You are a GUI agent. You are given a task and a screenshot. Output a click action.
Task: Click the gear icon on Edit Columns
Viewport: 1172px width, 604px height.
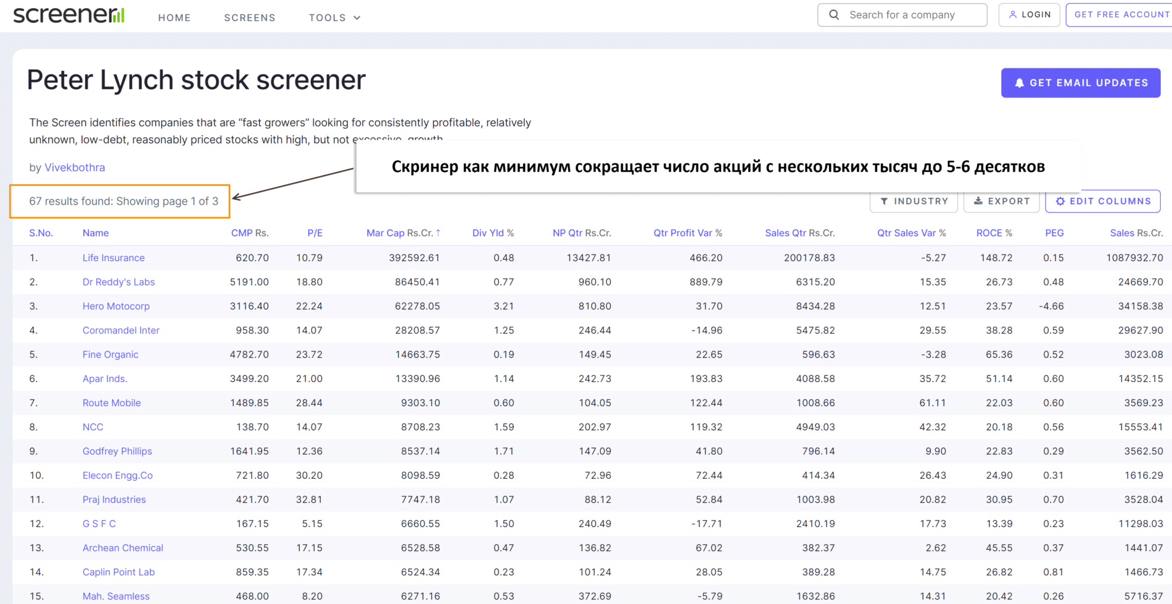[1060, 201]
